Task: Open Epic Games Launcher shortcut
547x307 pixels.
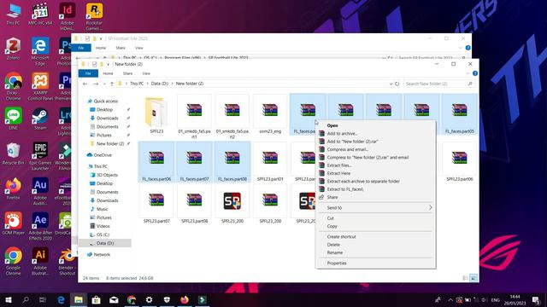Action: point(40,156)
